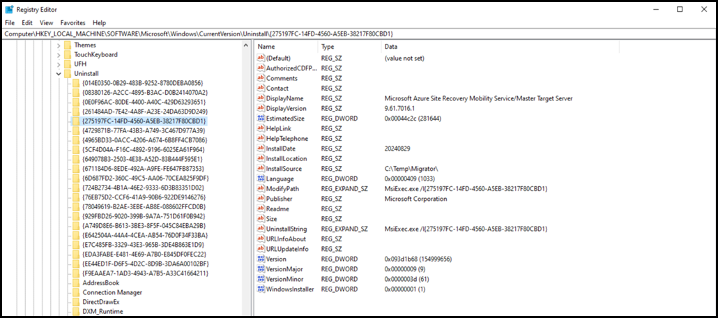Click the DWORD icon beside WindowsInstaller
Screen dimensions: 718x318
point(261,289)
